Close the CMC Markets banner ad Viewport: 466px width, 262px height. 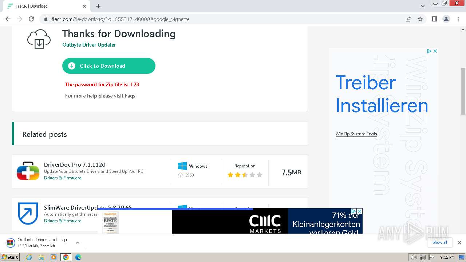click(359, 211)
